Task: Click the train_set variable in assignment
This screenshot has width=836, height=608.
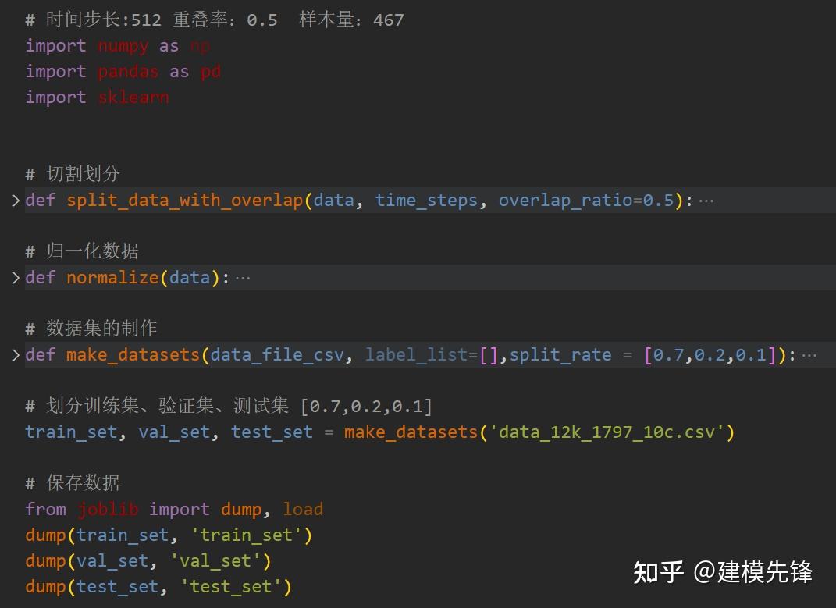Action: point(72,432)
